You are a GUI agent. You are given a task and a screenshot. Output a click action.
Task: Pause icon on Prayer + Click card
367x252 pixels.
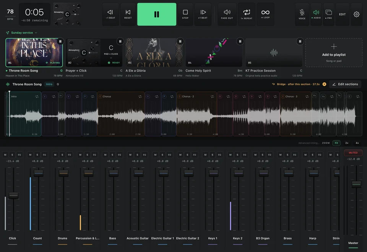(120, 41)
